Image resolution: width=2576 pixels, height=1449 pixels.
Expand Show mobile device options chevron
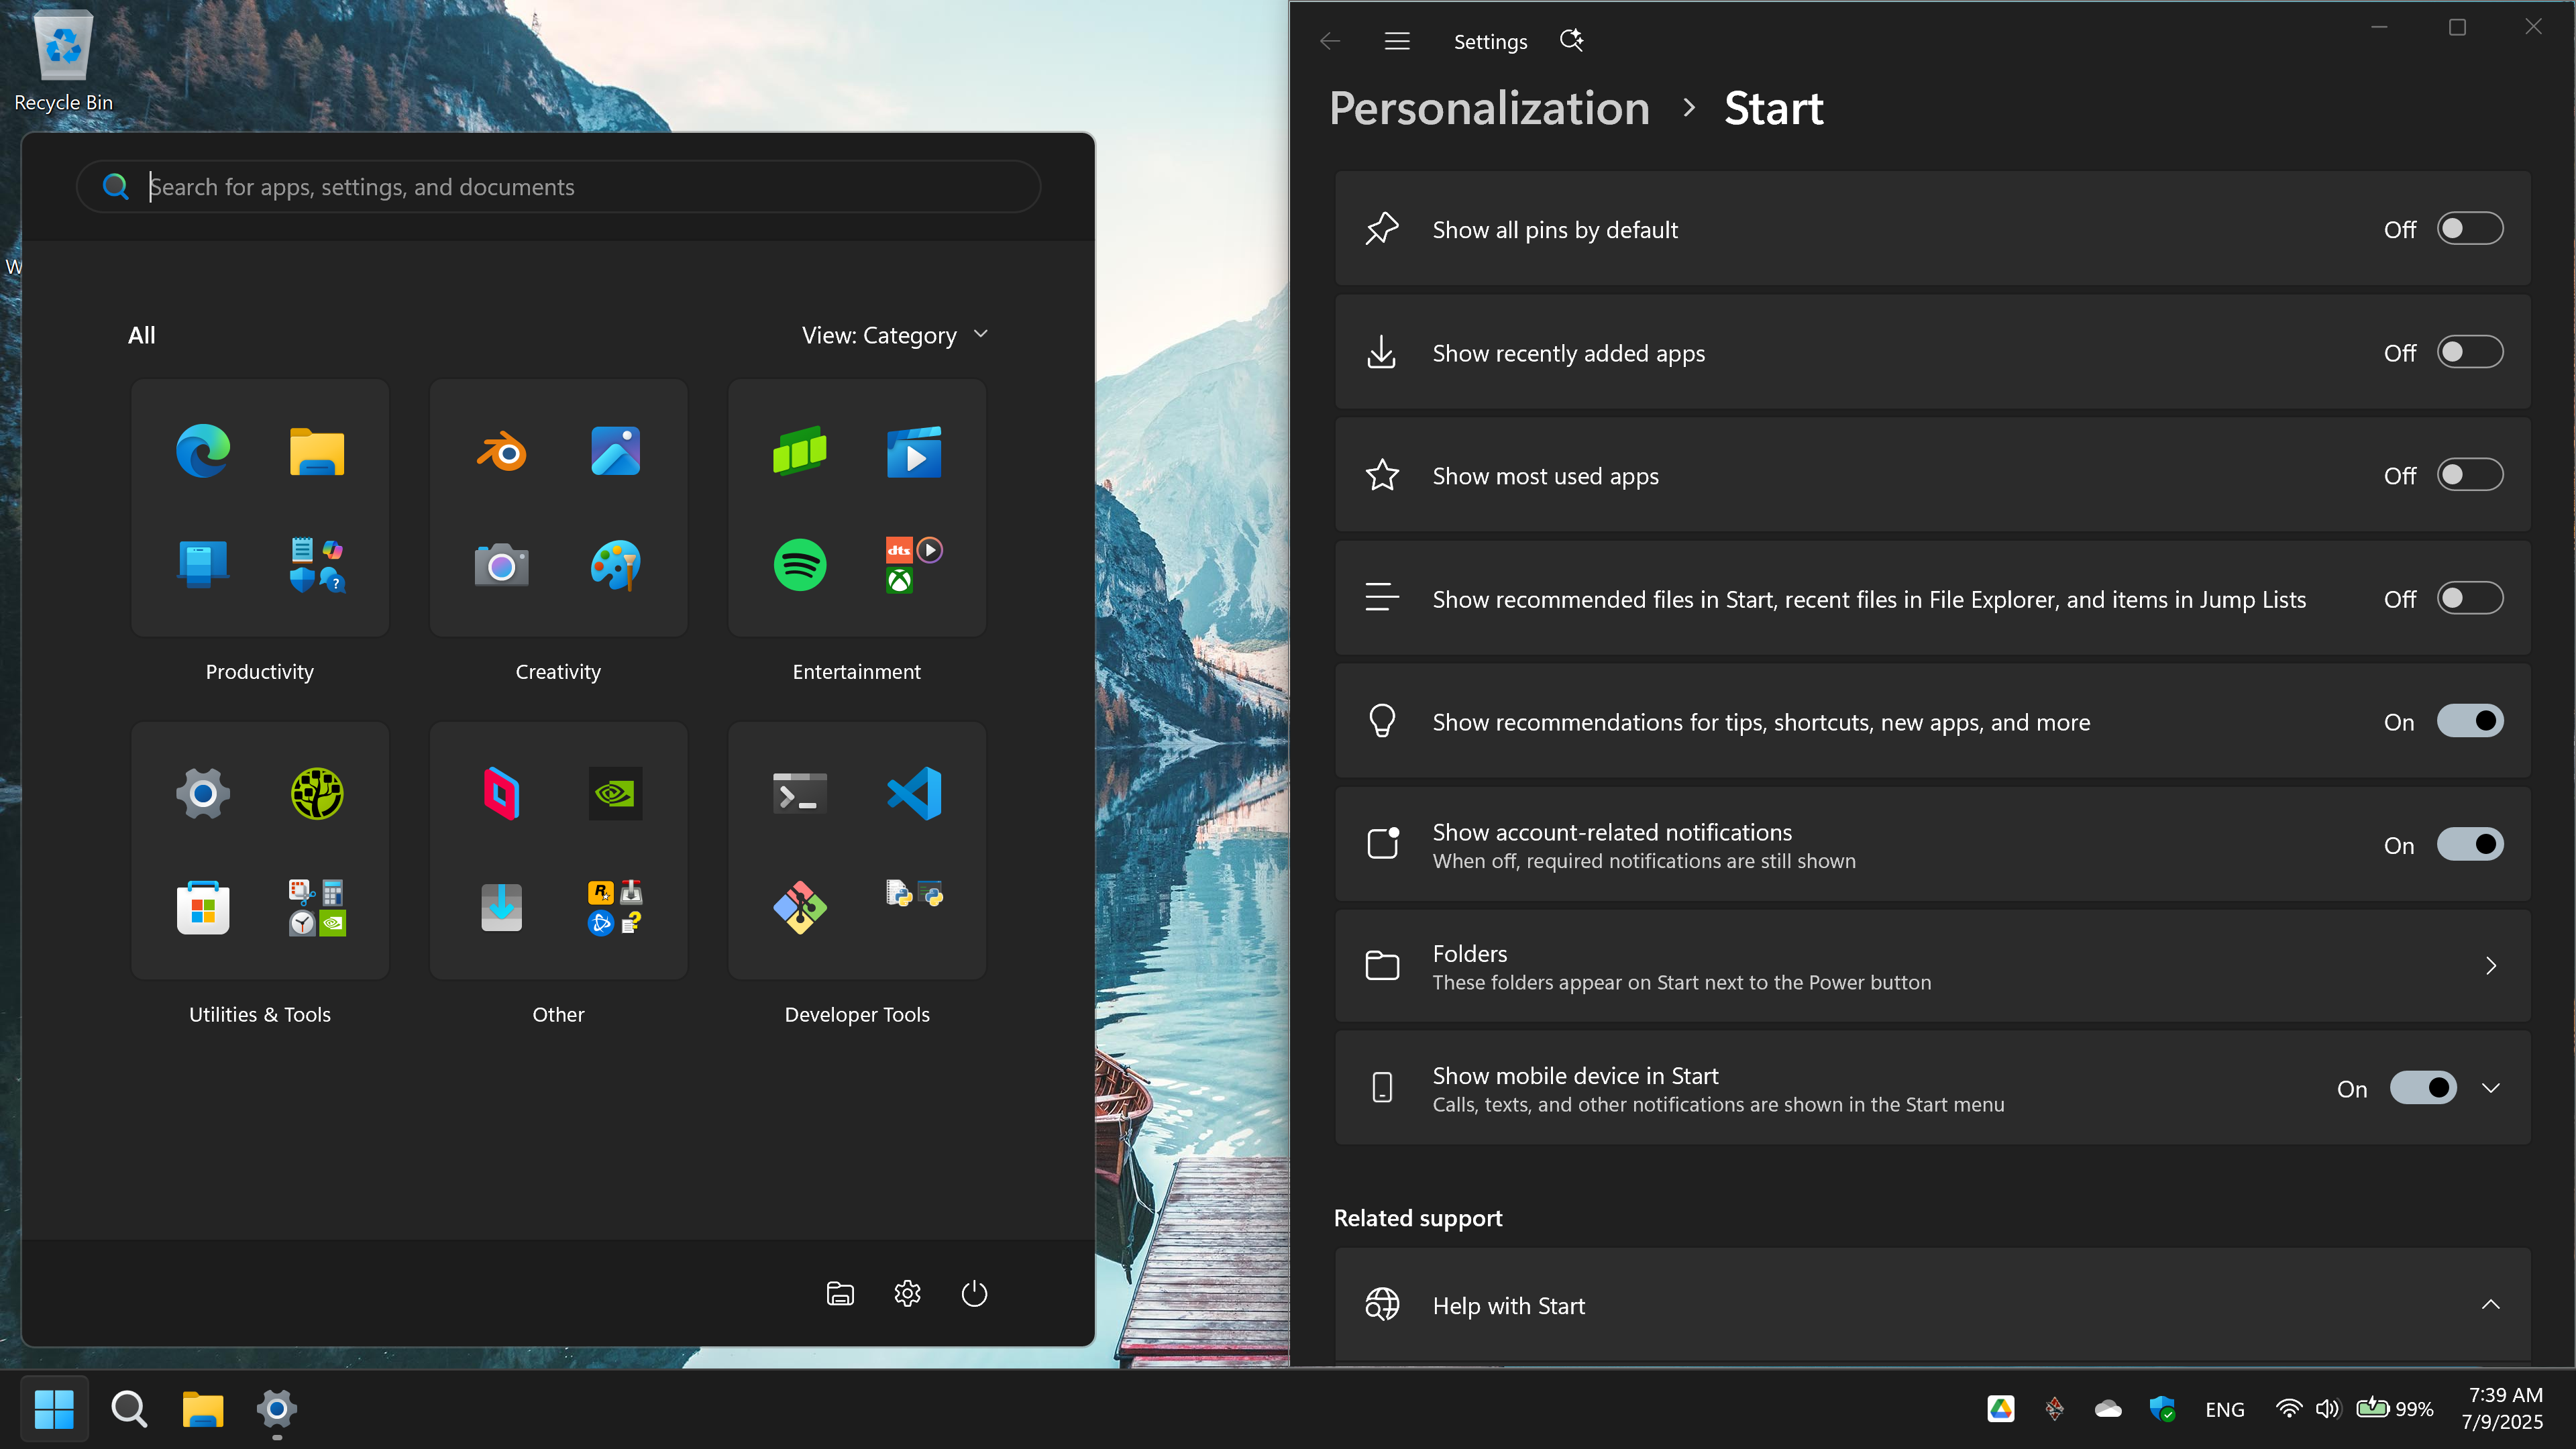click(2491, 1088)
